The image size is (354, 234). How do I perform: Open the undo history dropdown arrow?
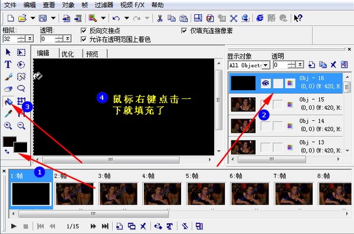point(127,18)
